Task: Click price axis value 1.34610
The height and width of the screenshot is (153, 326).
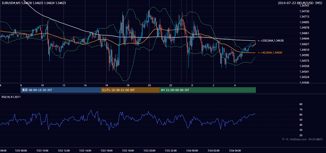Action: pos(304,50)
